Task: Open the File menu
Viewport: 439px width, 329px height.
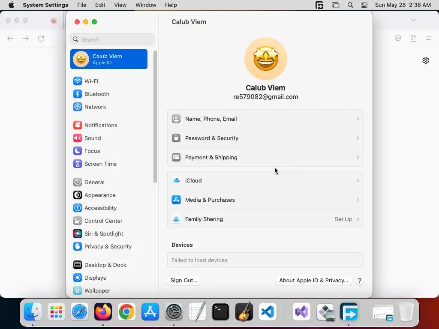Action: click(x=82, y=5)
